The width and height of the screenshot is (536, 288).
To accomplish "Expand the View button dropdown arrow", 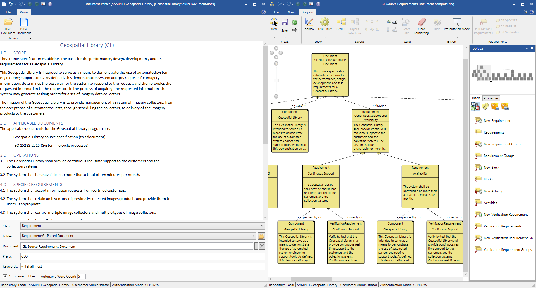I will point(274,37).
